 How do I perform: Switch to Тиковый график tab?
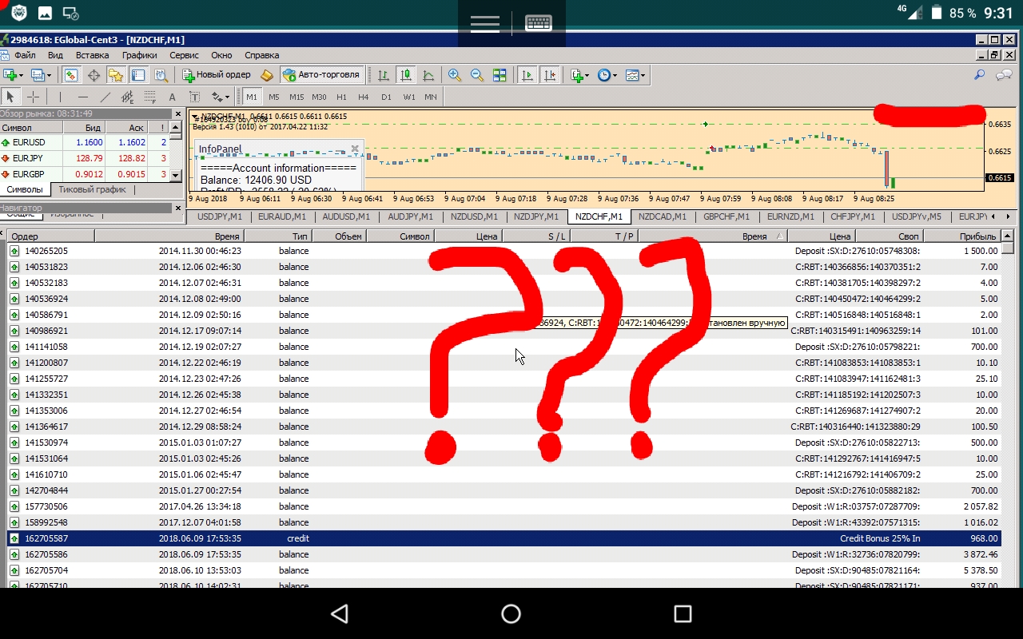coord(93,189)
